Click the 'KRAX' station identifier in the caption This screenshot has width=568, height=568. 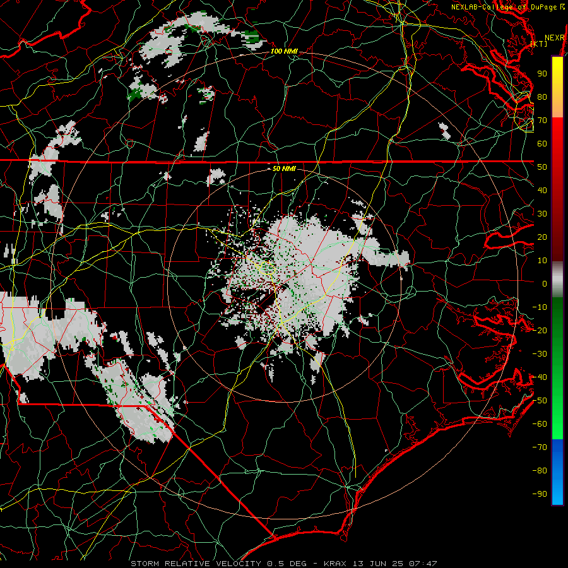[335, 564]
